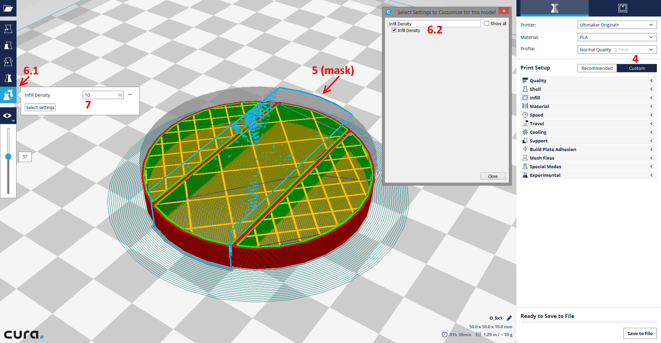
Task: Click the dimensions text 50.0 x 50.0 x 10.0 mm
Action: click(x=491, y=327)
